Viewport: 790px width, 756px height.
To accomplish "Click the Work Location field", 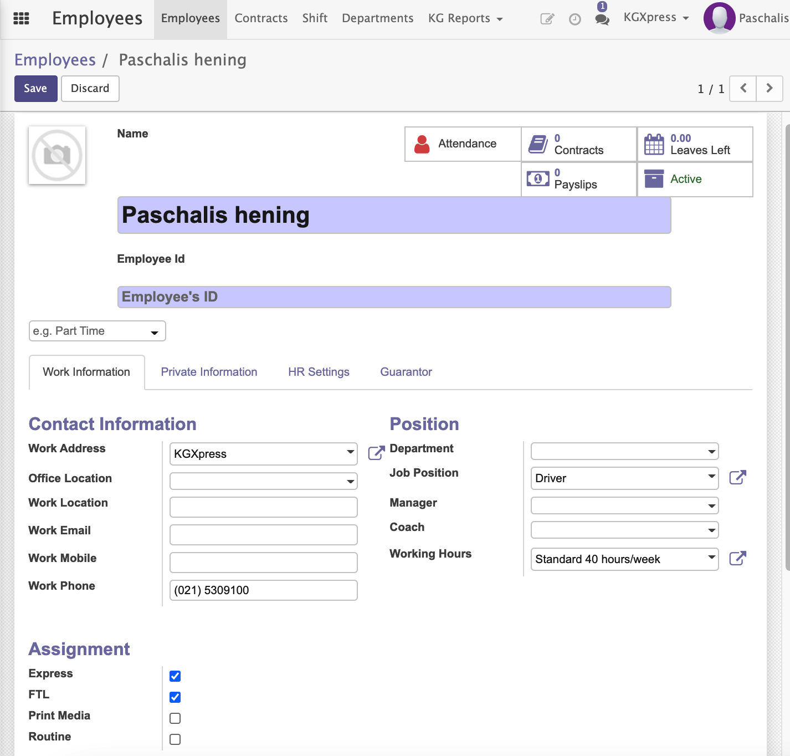I will click(x=263, y=507).
